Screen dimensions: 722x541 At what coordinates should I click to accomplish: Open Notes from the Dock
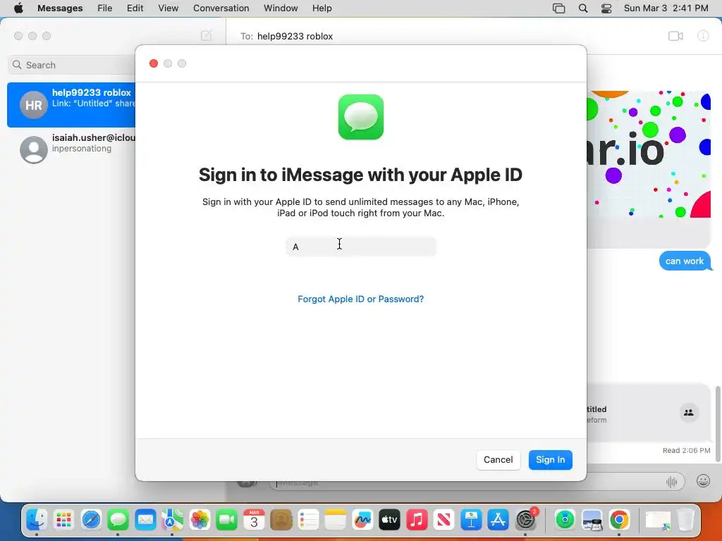coord(335,520)
